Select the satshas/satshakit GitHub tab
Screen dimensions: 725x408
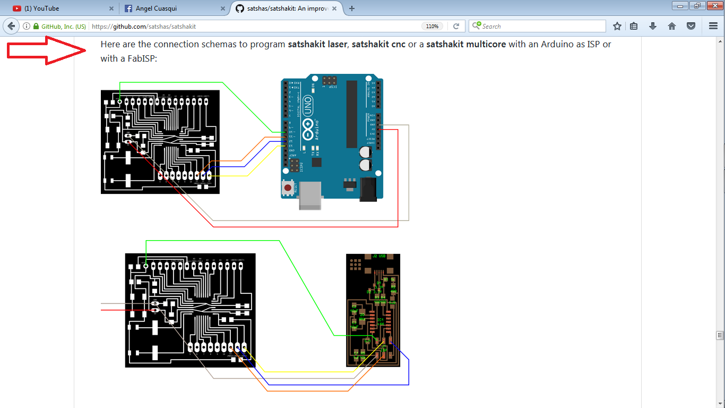(287, 8)
